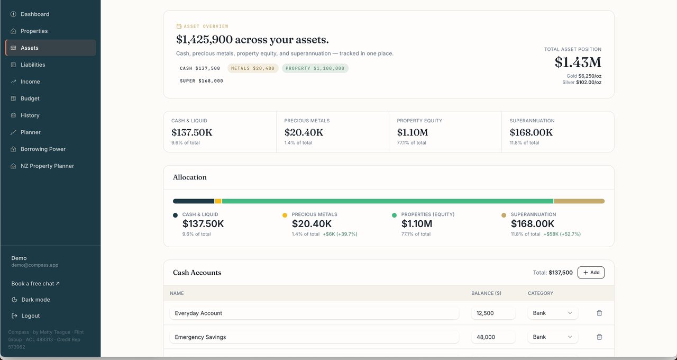Click the CASH $137,500 chip
Viewport: 677px width, 360px height.
[x=200, y=68]
